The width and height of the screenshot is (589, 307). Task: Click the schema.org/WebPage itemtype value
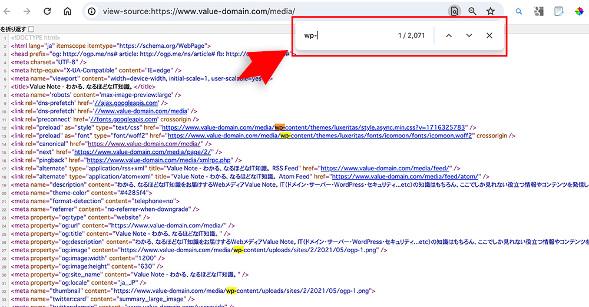tap(163, 46)
